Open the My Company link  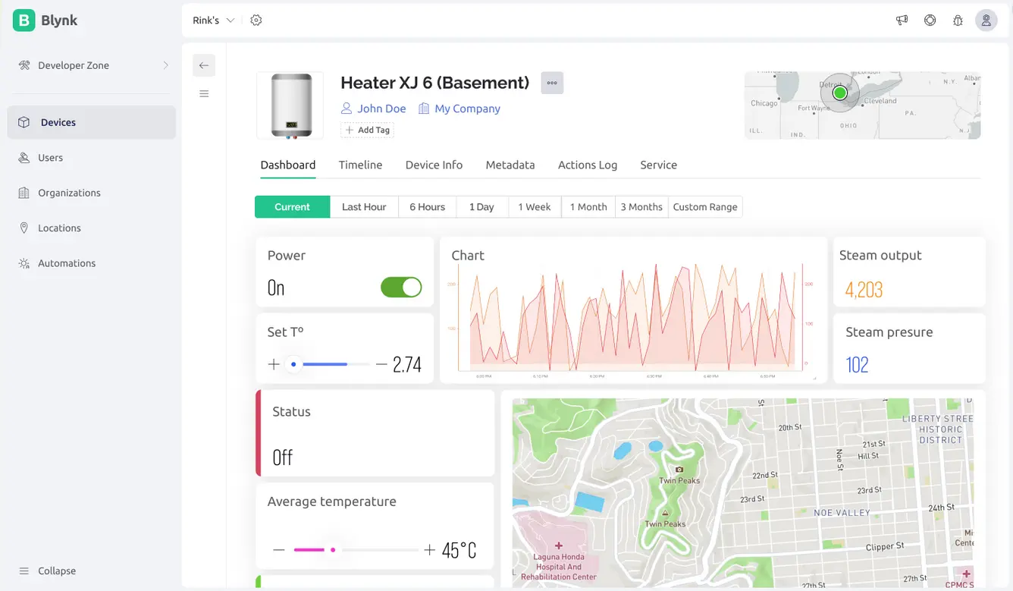(x=467, y=108)
